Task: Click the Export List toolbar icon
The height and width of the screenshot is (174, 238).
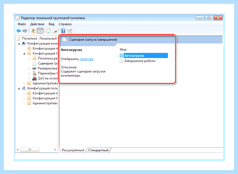Action: 55,31
